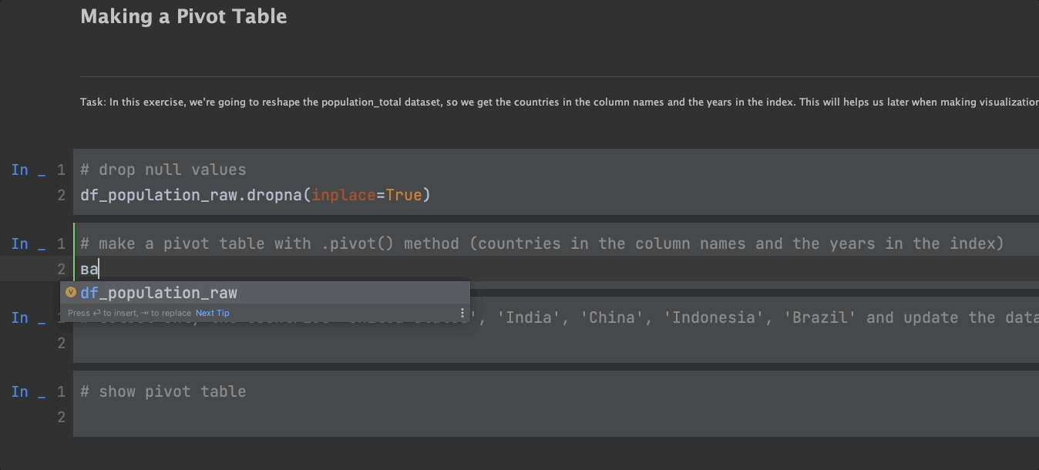Click the dropna inplace=True code line
This screenshot has width=1039, height=470.
tap(254, 195)
